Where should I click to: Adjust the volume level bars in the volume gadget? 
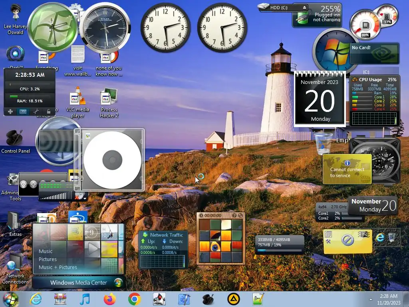[57, 196]
